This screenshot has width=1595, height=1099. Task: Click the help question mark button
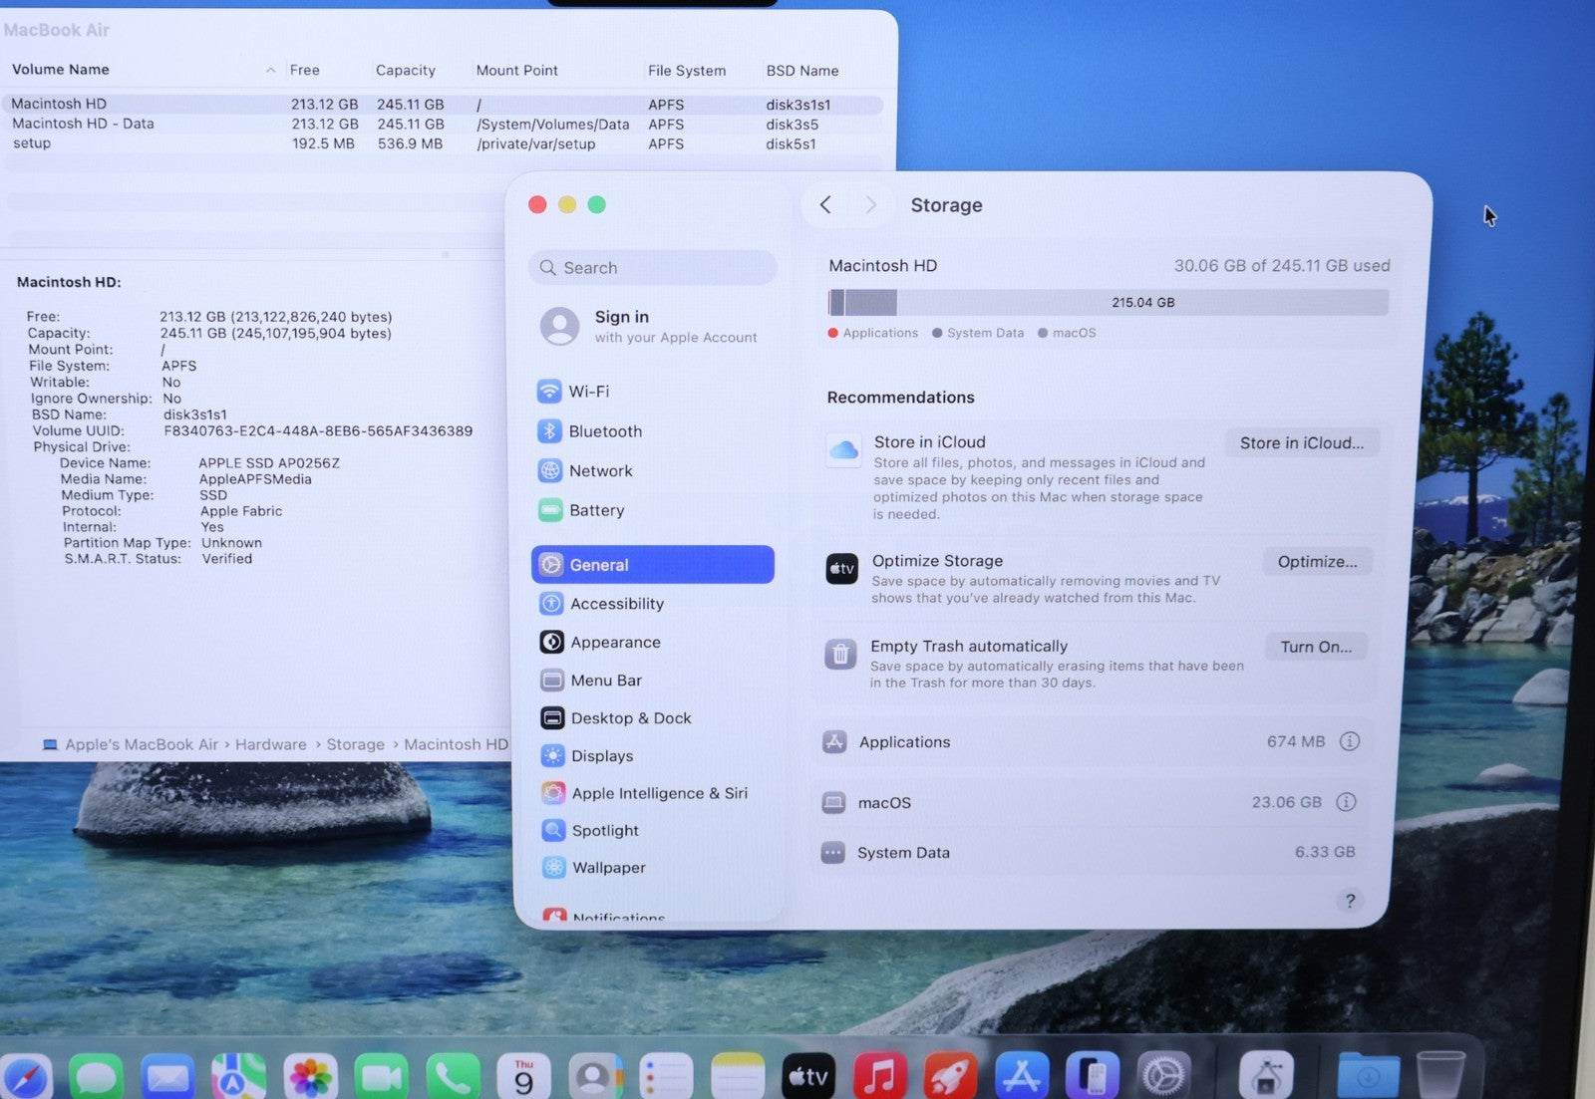click(1350, 901)
